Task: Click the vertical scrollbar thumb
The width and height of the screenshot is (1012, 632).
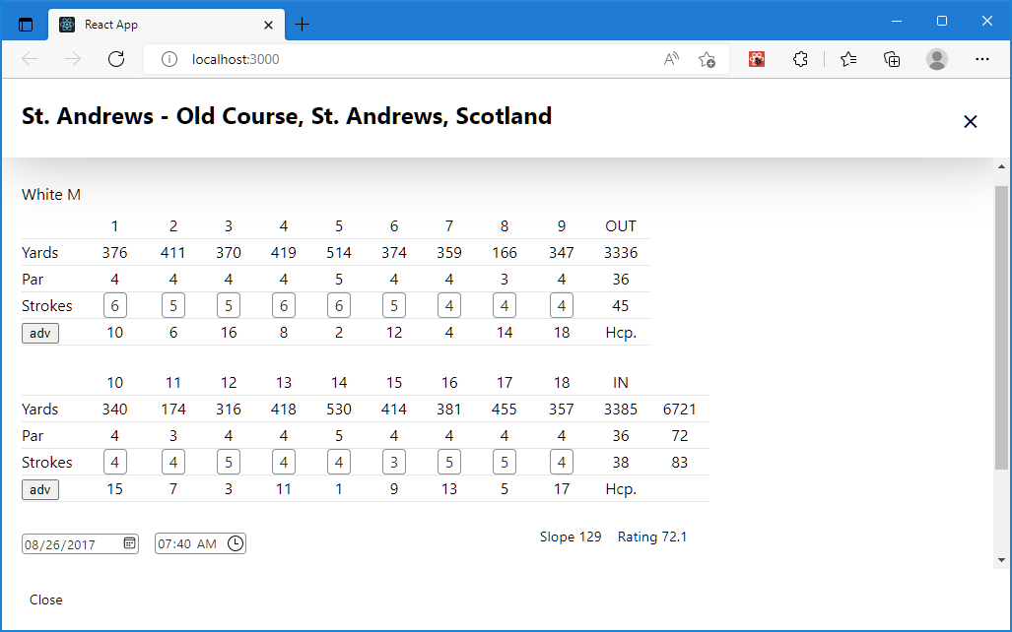Action: pos(1001,328)
